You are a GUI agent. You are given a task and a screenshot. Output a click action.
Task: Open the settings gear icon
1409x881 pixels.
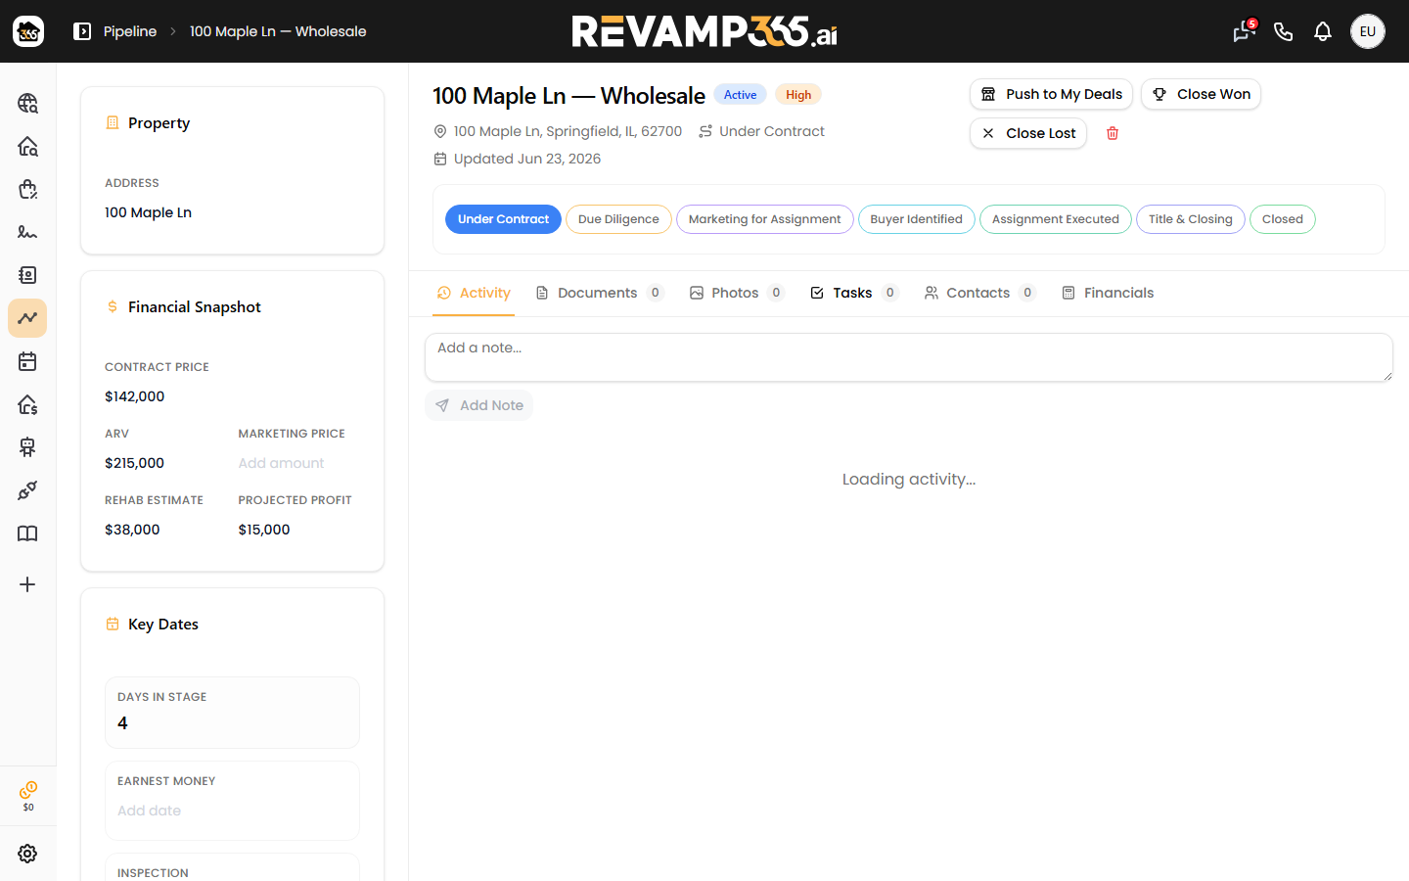[x=27, y=854]
